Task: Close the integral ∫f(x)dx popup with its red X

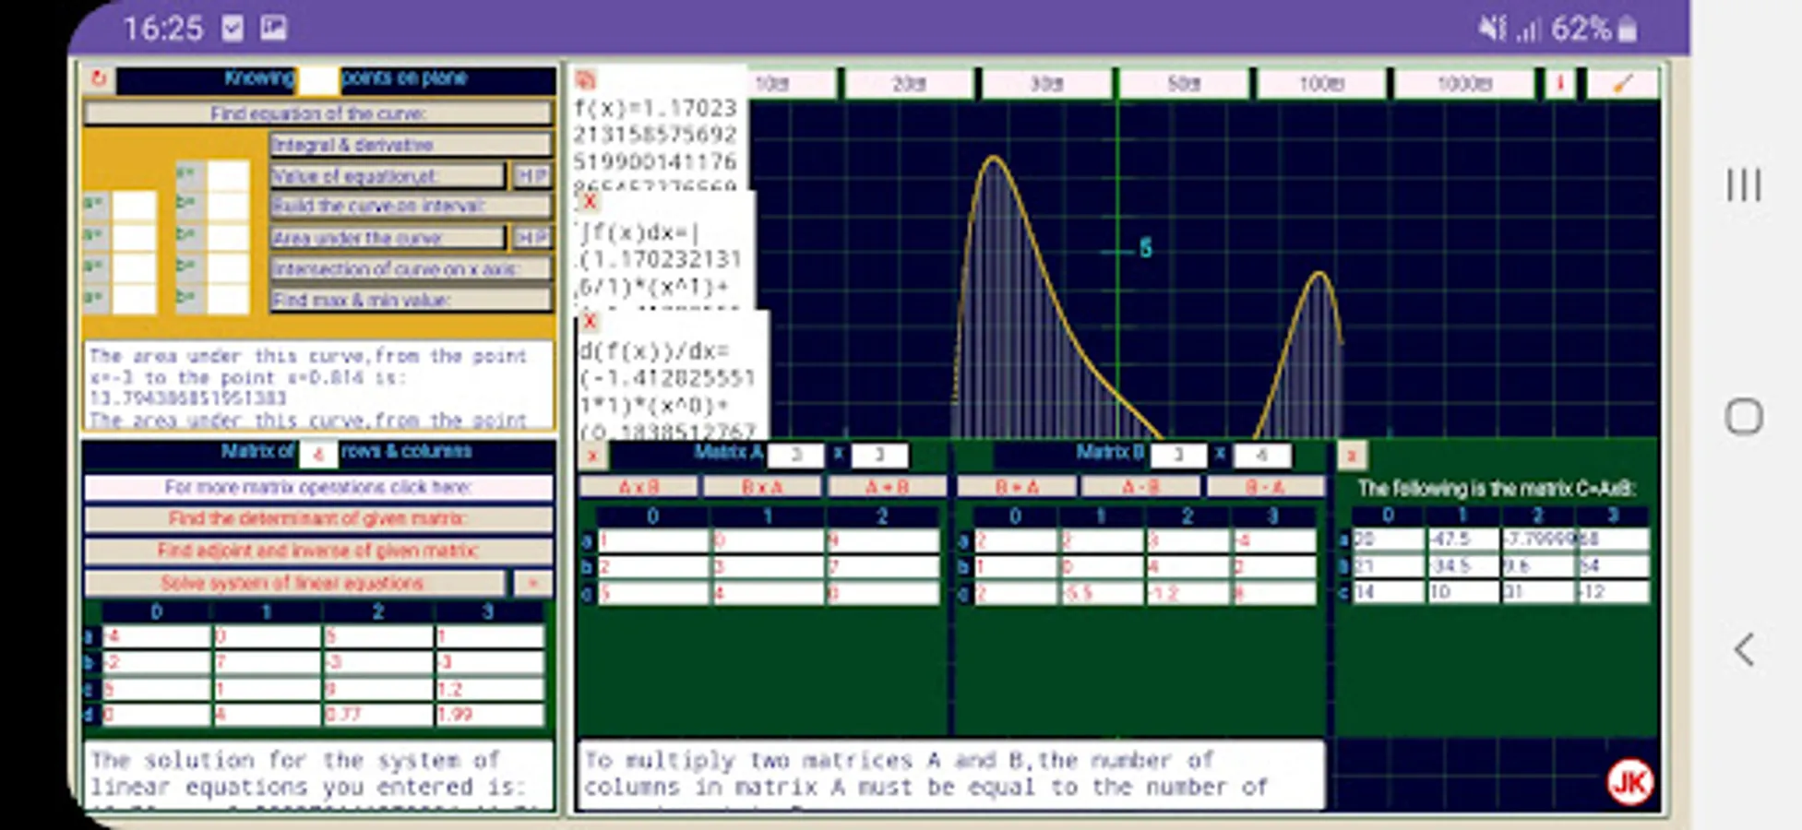Action: point(588,203)
